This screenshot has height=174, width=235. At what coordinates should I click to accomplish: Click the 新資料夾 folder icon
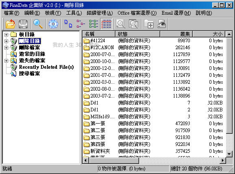[87, 151]
